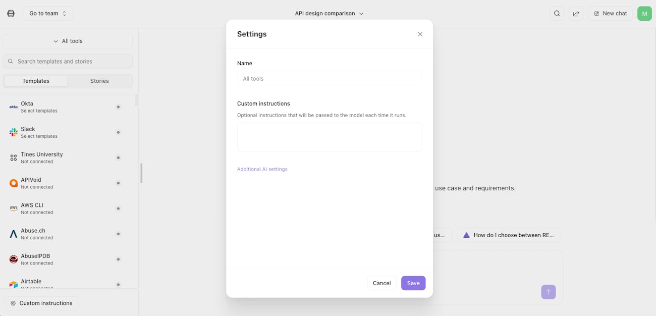The width and height of the screenshot is (656, 316).
Task: Toggle the Slack template radio dot
Action: coord(118,132)
